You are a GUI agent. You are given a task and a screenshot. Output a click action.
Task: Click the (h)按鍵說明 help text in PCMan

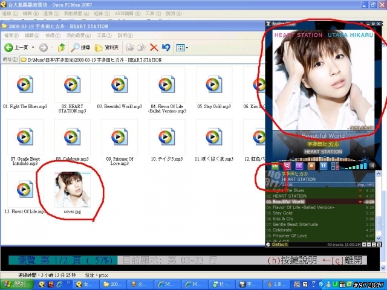292,260
